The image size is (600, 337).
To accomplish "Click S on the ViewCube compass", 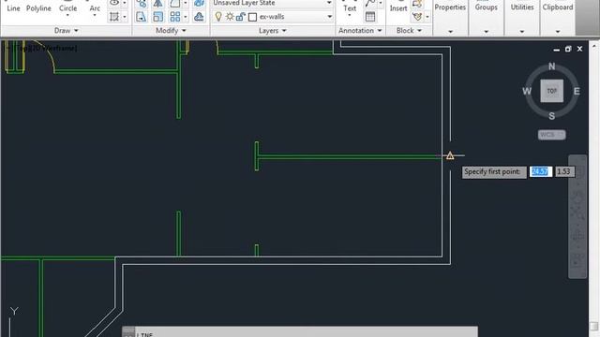I will tap(552, 116).
